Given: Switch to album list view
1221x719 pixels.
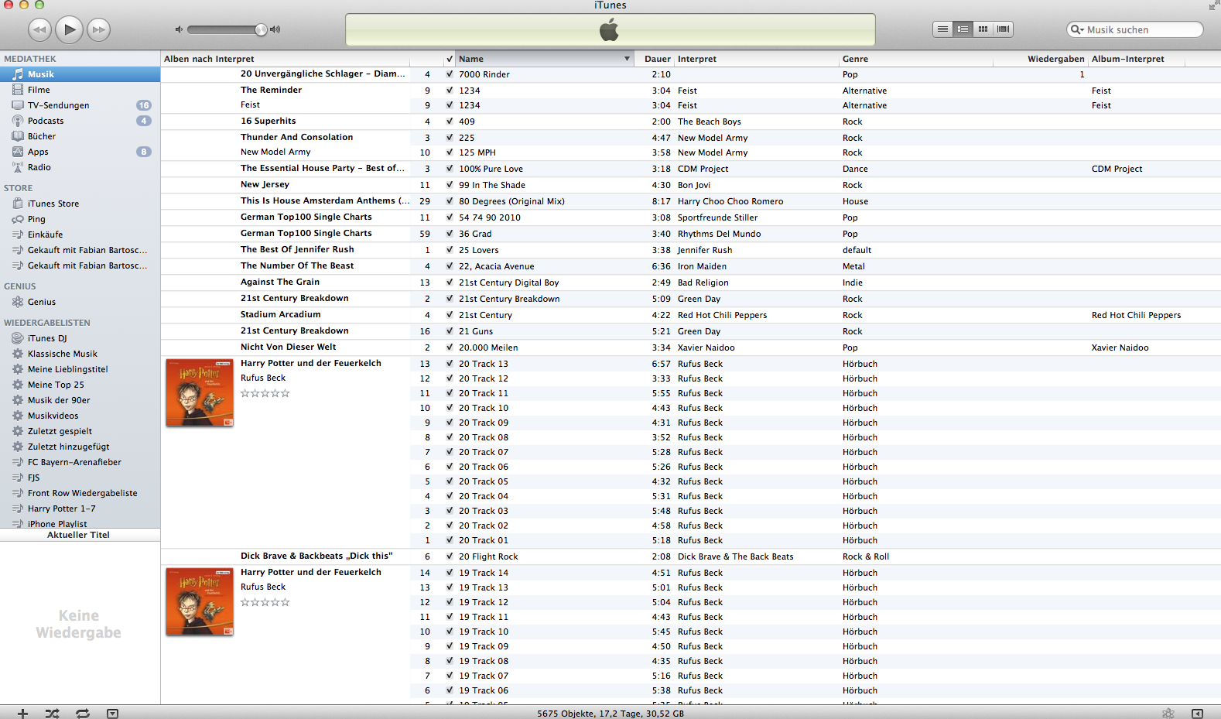Looking at the screenshot, I should pos(963,29).
